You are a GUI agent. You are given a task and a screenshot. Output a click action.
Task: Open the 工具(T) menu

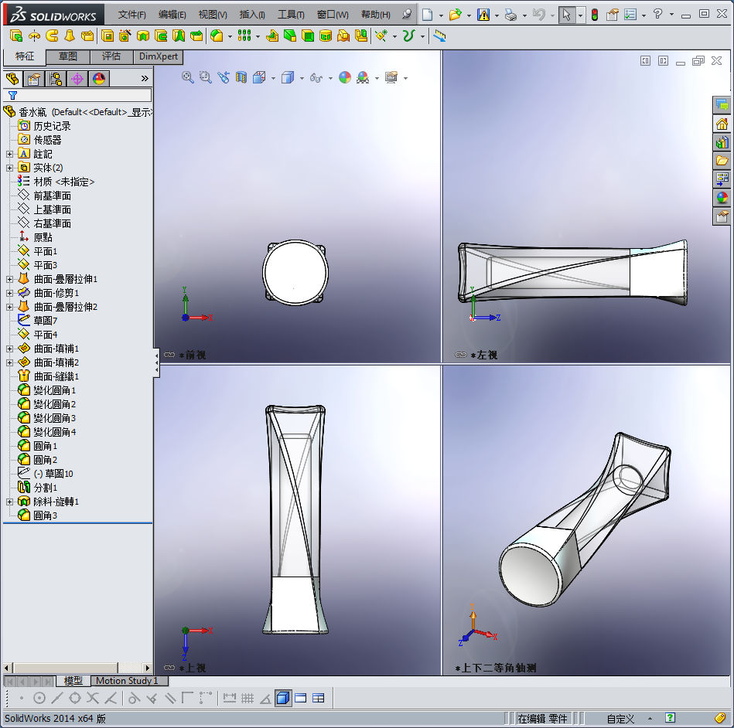[x=291, y=15]
